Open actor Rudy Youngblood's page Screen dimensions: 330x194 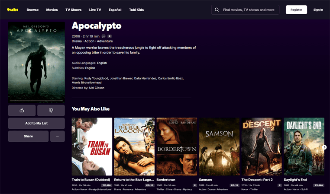click(96, 78)
